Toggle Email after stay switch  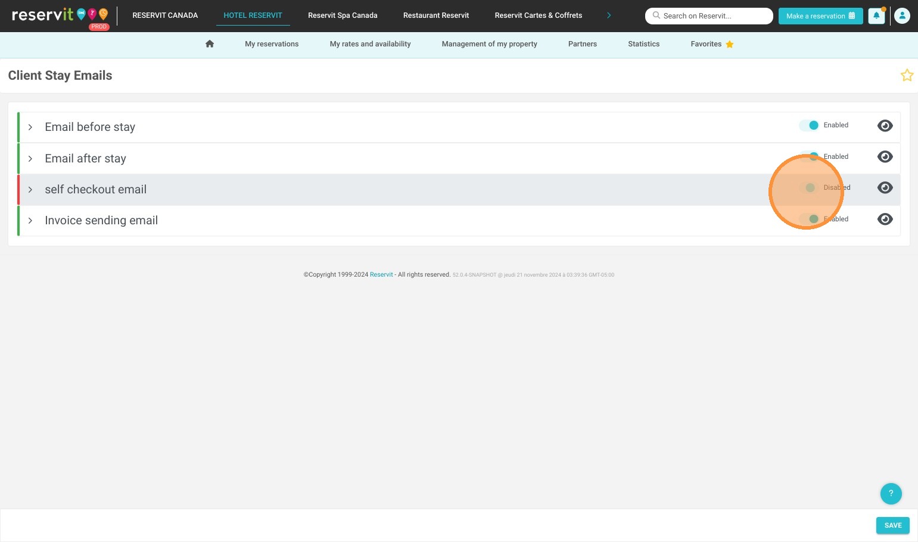pyautogui.click(x=809, y=156)
